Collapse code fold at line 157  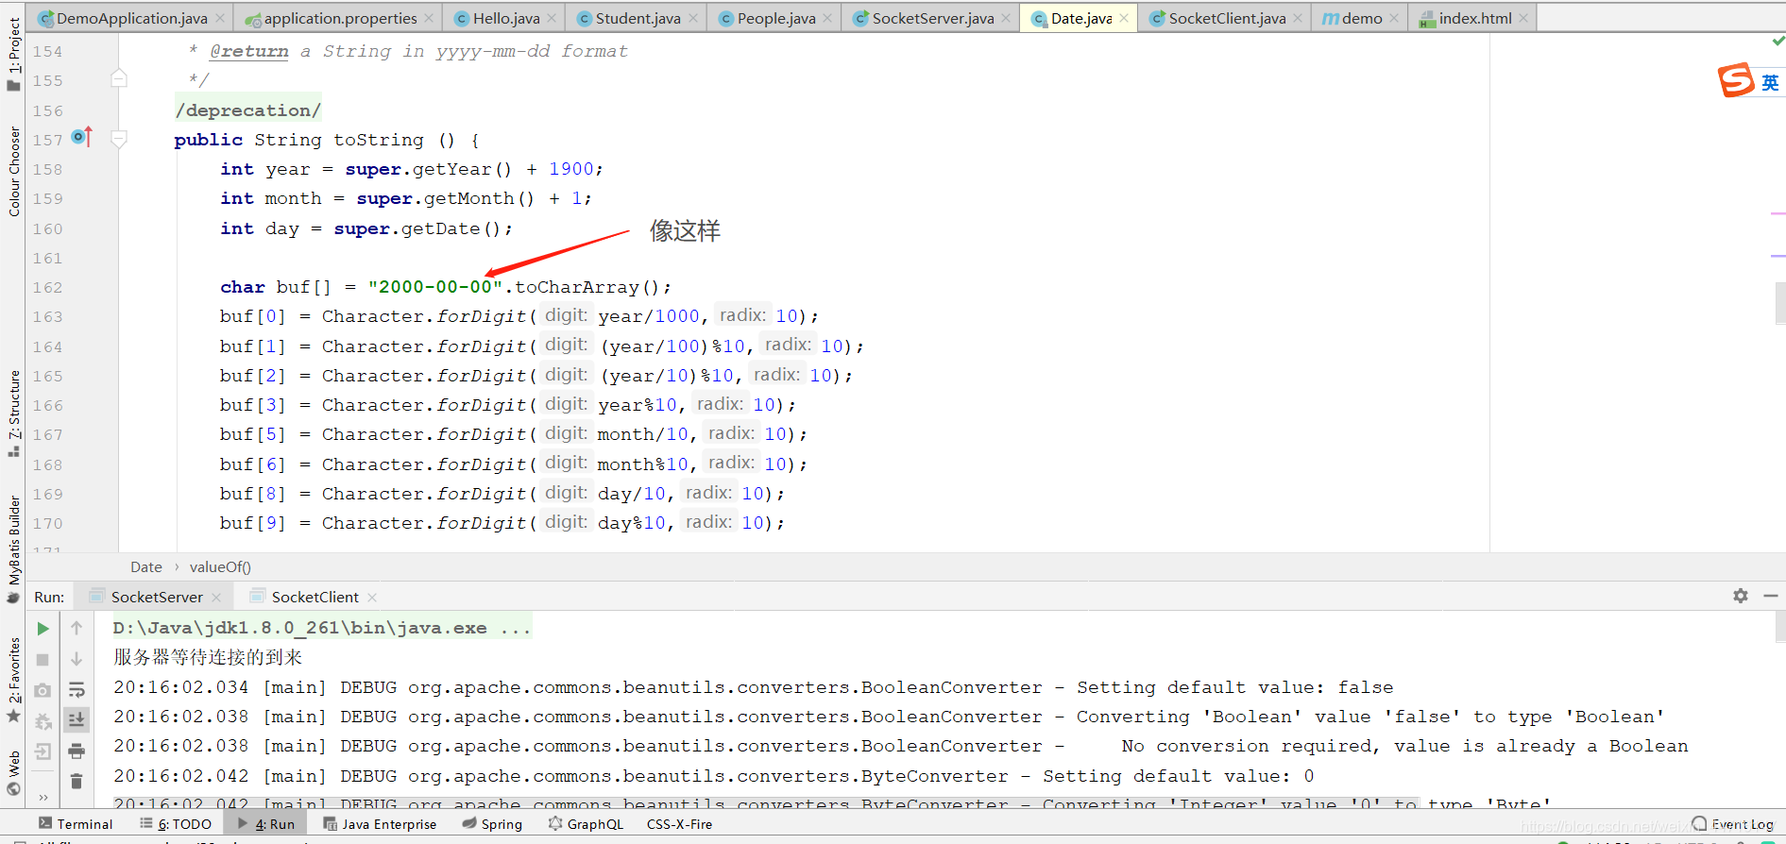coord(119,140)
